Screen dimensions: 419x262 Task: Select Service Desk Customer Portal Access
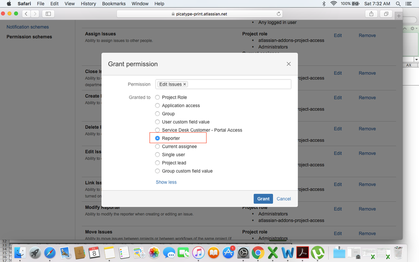click(157, 130)
